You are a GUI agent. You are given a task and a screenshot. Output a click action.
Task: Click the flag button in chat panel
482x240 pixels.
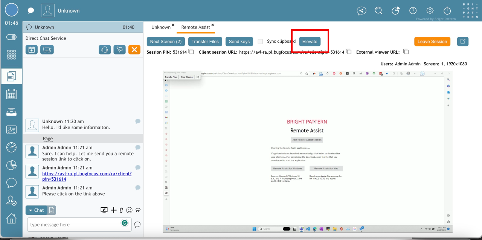(119, 50)
